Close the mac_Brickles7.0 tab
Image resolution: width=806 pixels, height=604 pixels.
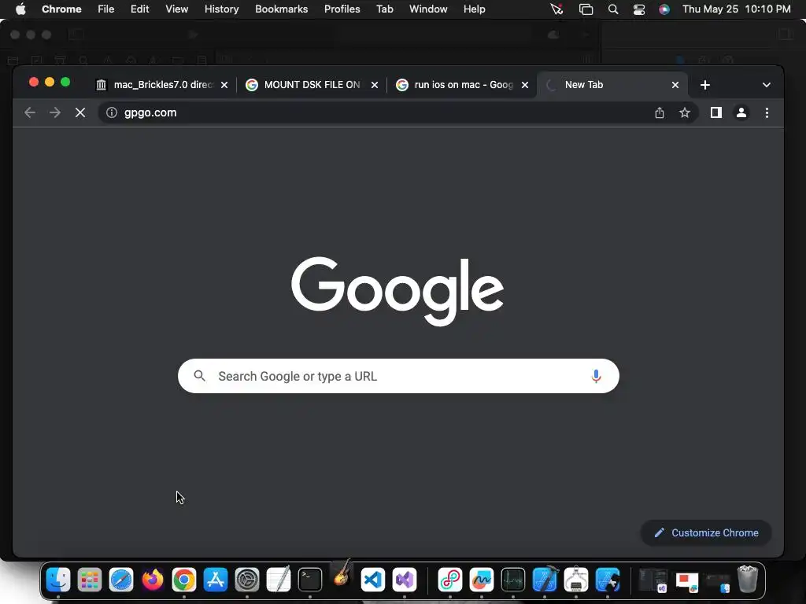(224, 85)
